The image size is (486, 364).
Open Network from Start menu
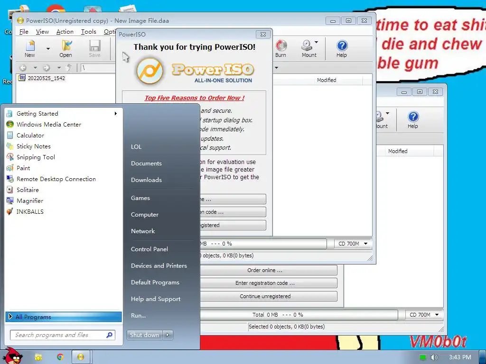pos(143,231)
